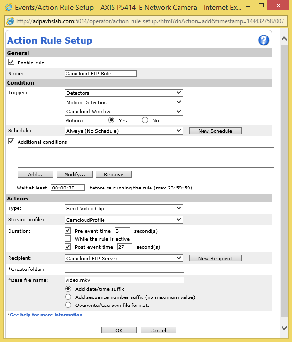
Task: Toggle the Post-event time checkbox
Action: pyautogui.click(x=68, y=247)
